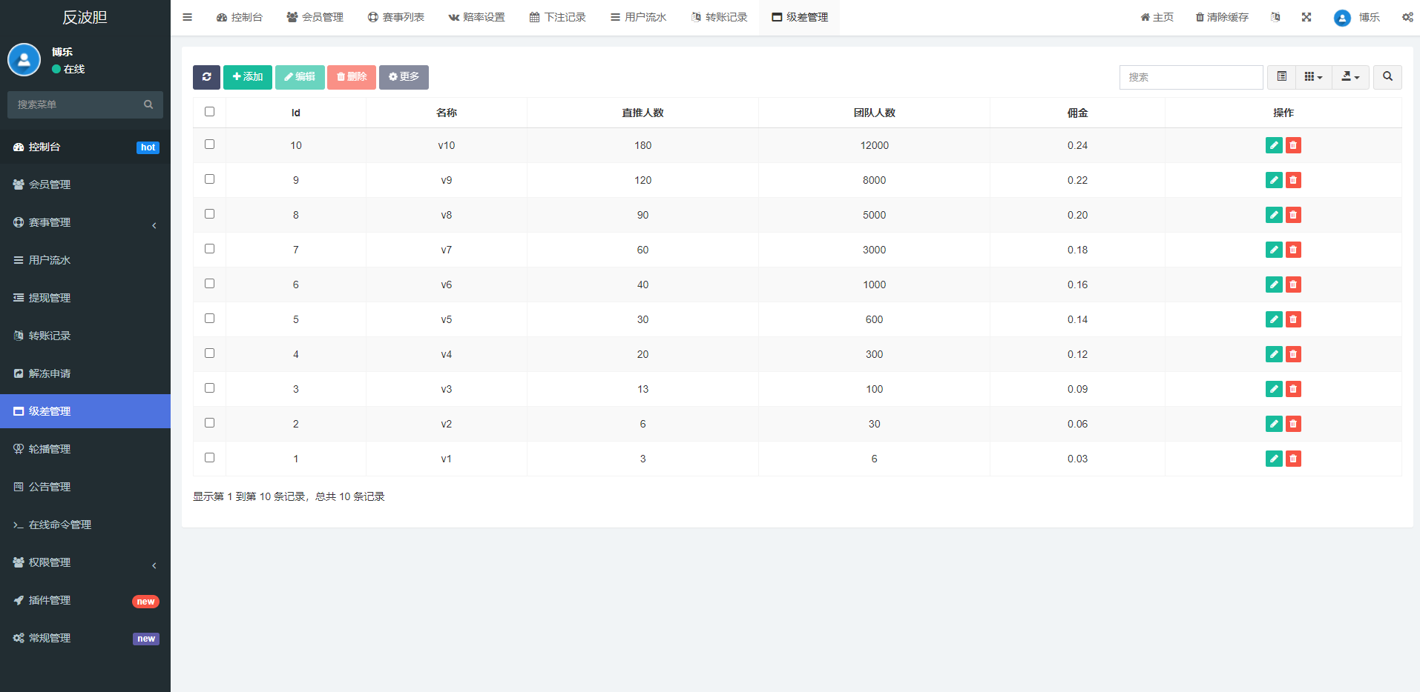Screen dimensions: 1420x692
Task: Select the 转账记录 sidebar icon
Action: (x=19, y=336)
